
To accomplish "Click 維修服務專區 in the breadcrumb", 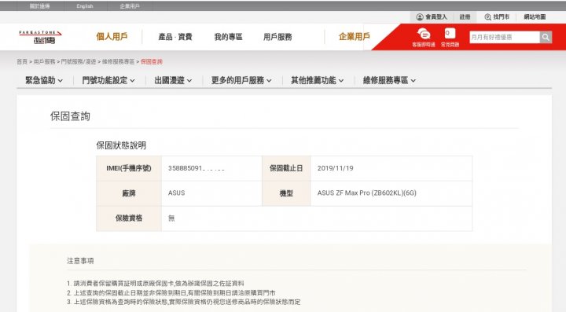I will pyautogui.click(x=118, y=61).
